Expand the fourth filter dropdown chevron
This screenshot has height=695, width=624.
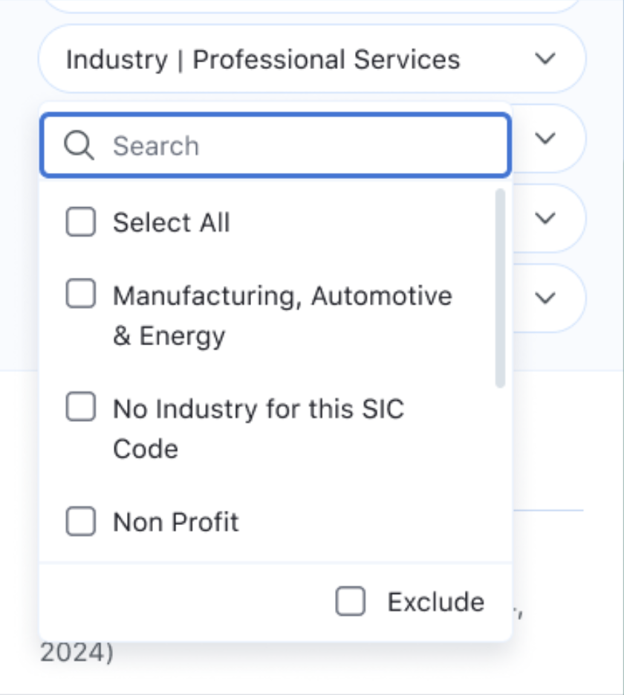[546, 298]
